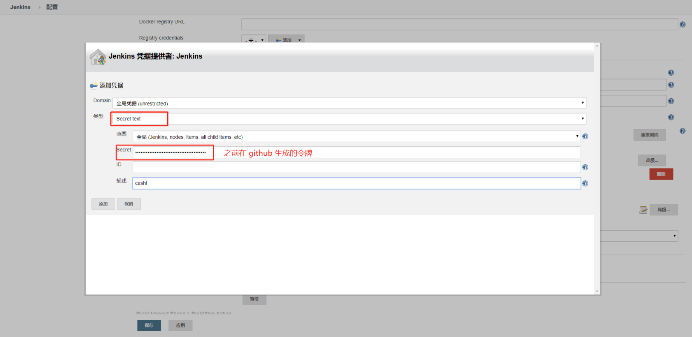Focus the Secret token input field
The image size is (692, 337).
coord(357,152)
